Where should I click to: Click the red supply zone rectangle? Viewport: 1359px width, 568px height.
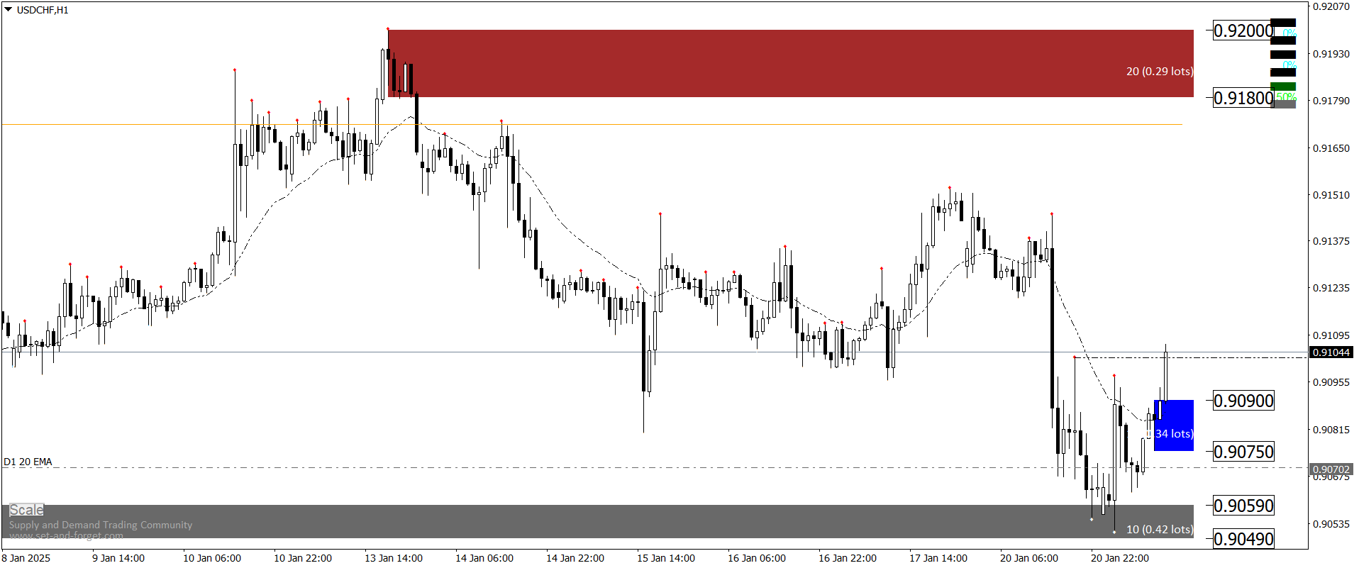point(791,63)
